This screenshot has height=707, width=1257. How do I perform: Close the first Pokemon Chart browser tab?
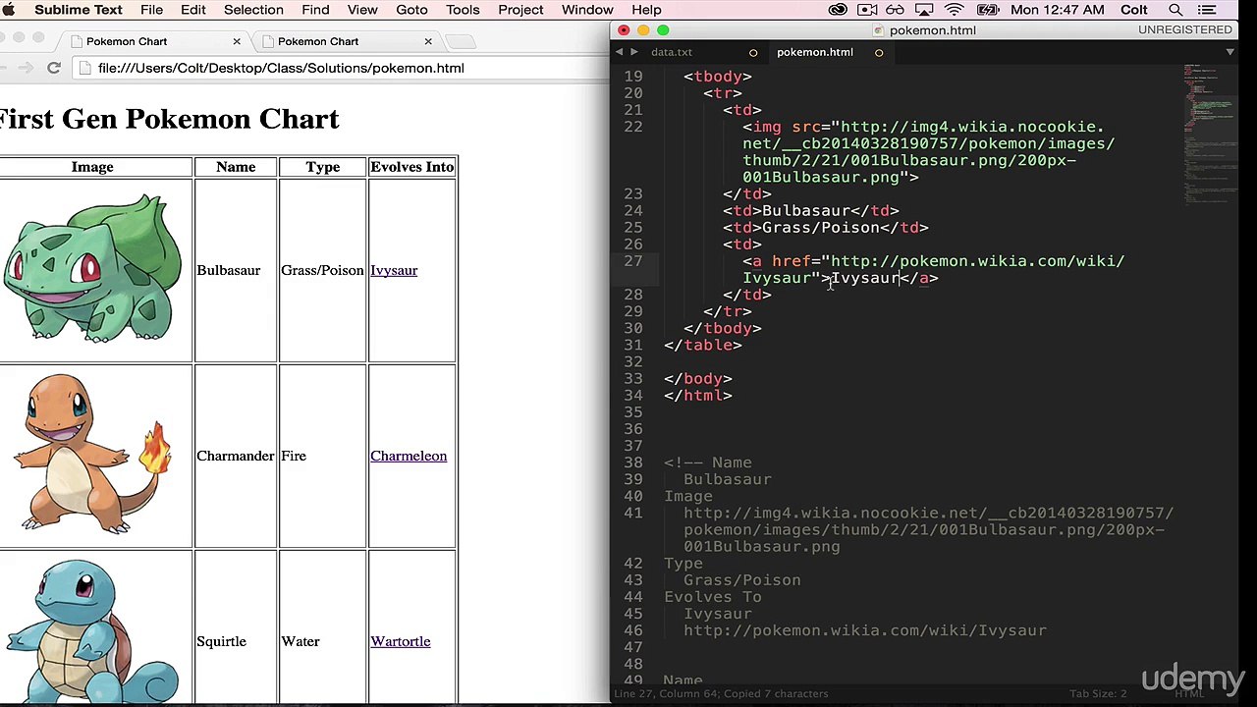pos(237,41)
